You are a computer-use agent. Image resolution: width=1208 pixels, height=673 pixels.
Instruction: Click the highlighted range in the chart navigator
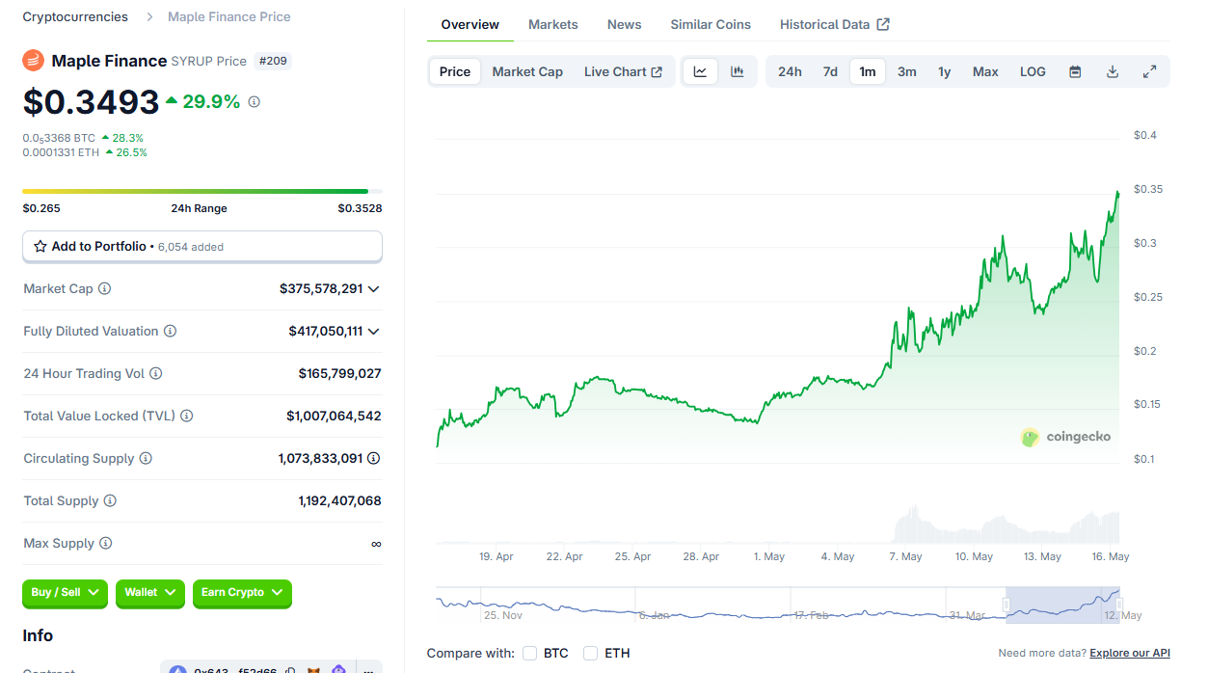(x=1062, y=605)
